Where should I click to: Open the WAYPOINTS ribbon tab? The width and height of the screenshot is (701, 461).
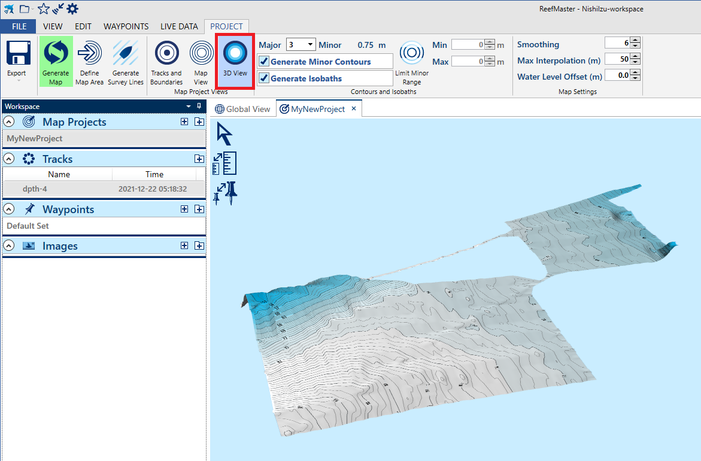pyautogui.click(x=126, y=26)
